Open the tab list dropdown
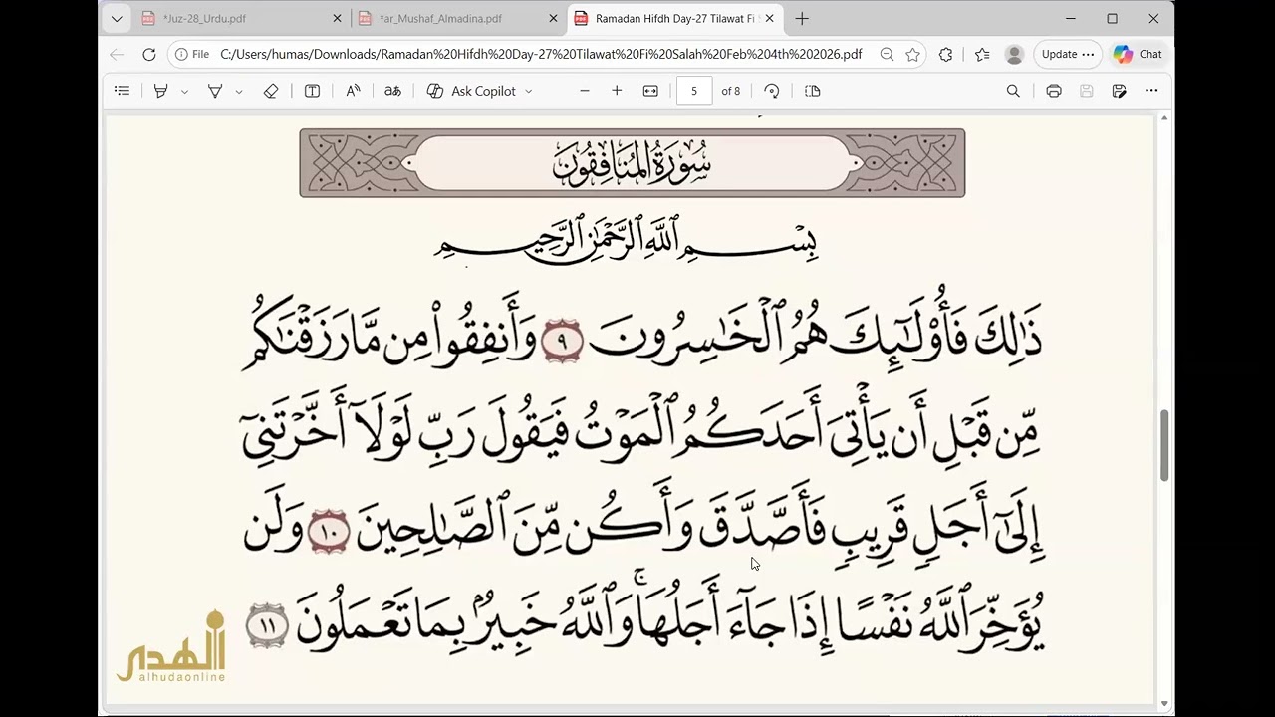 click(117, 18)
